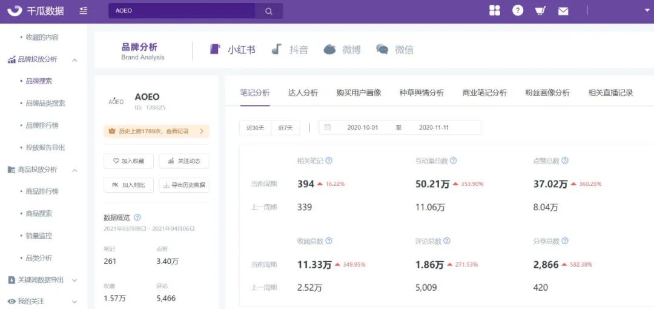Click the 关键词数据导出 download icon
Screen dimensions: 654x309
(12, 280)
